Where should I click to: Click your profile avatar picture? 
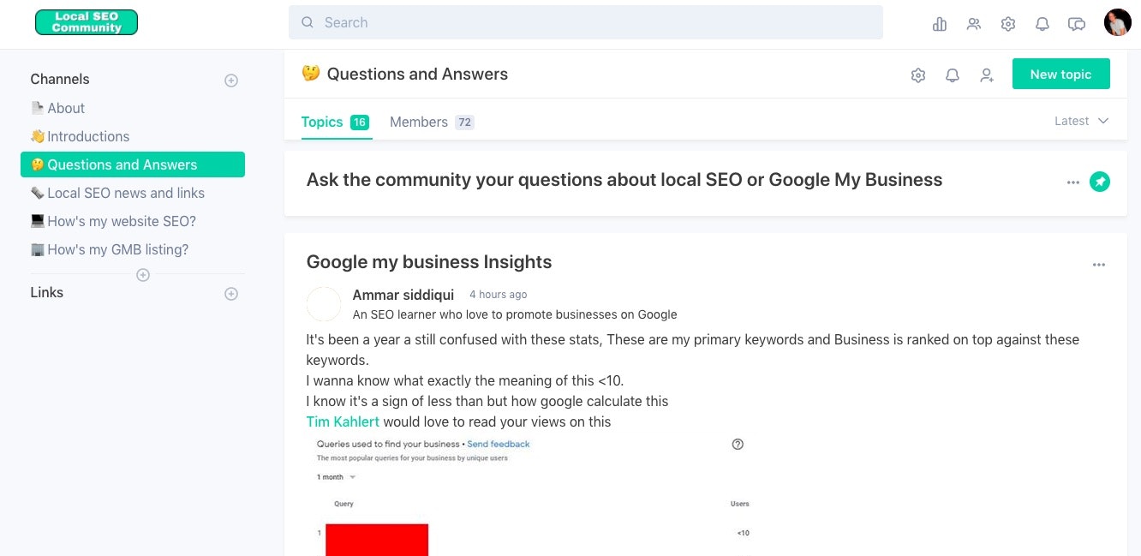pyautogui.click(x=1118, y=22)
